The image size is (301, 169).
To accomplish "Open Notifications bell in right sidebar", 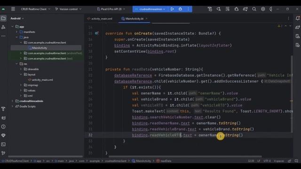I will click(x=298, y=18).
